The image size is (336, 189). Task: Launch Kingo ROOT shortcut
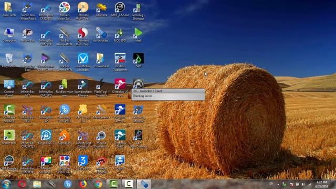click(46, 138)
